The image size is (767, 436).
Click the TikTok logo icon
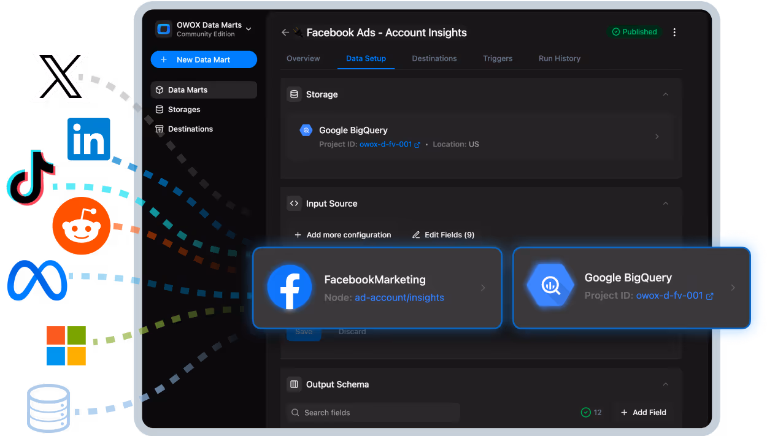[31, 177]
